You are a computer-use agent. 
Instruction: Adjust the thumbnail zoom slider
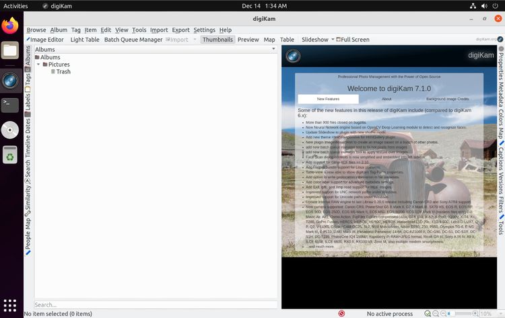coord(459,313)
